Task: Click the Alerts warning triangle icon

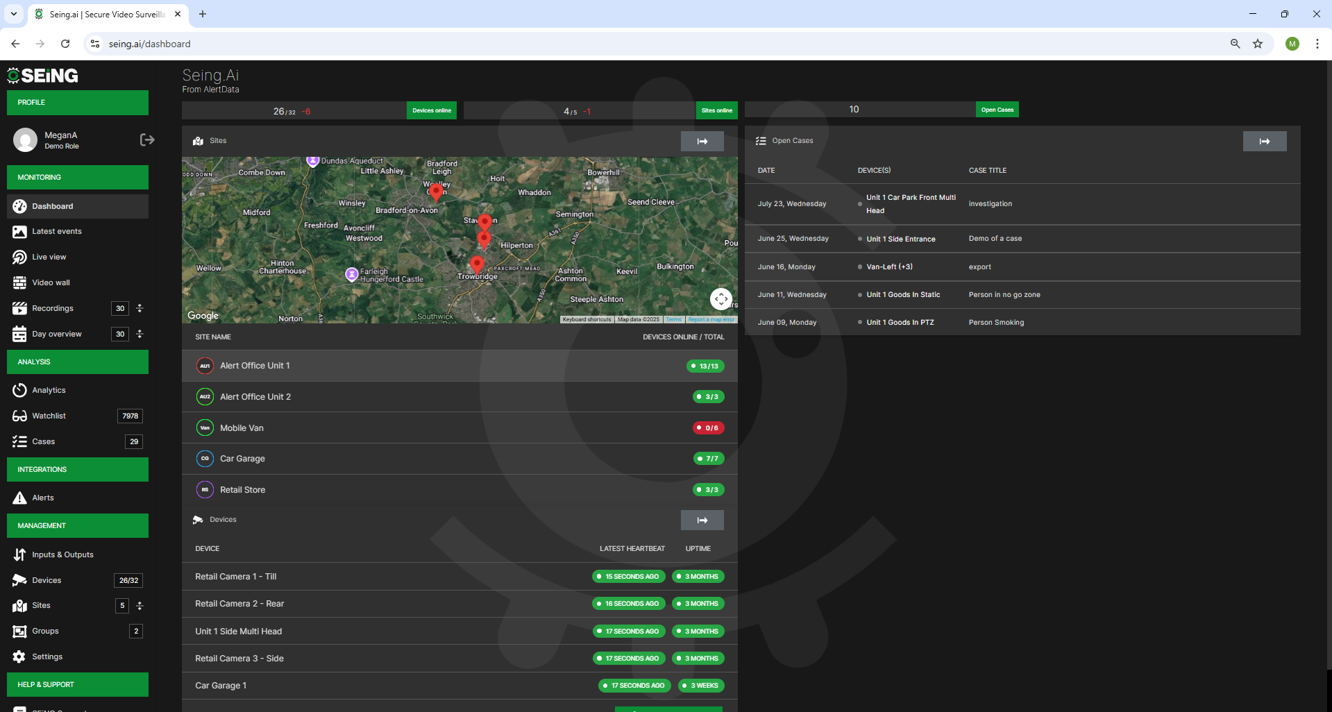Action: pyautogui.click(x=21, y=498)
